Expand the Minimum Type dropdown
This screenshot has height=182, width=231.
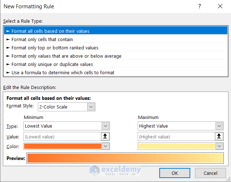coord(105,126)
